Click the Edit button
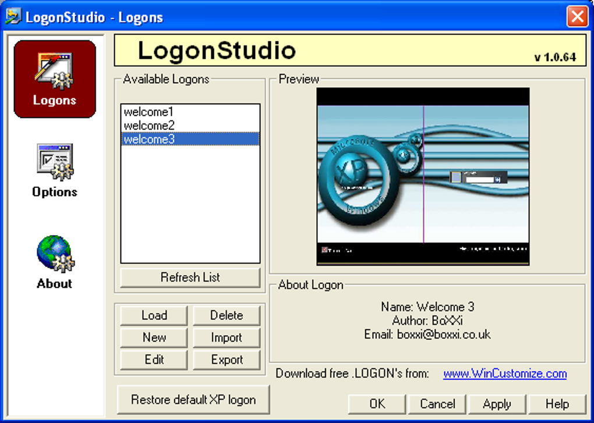594x423 pixels. coord(154,360)
